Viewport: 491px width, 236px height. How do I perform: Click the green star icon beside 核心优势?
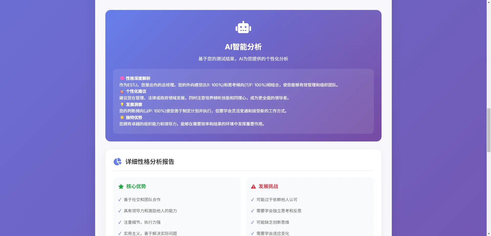coord(121,187)
